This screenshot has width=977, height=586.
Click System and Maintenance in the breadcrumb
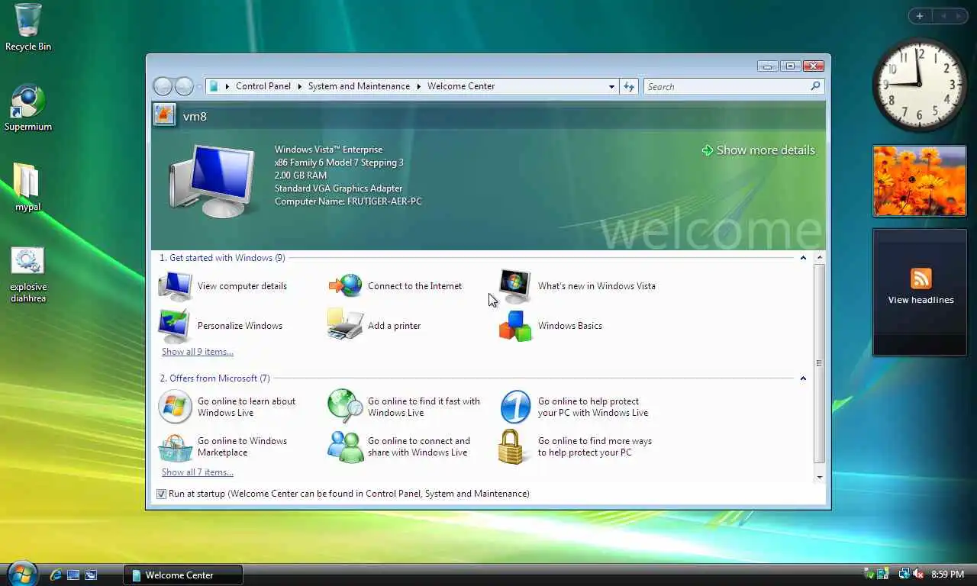coord(359,86)
